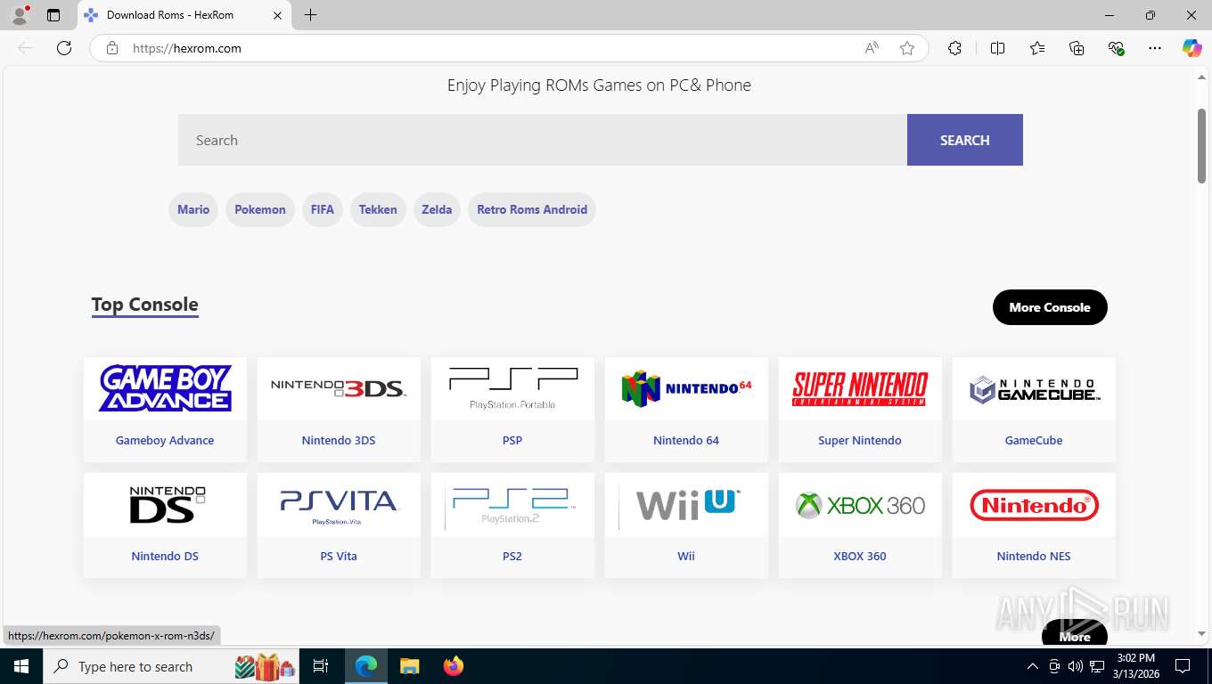Click the Top Console heading
This screenshot has width=1212, height=684.
[144, 305]
